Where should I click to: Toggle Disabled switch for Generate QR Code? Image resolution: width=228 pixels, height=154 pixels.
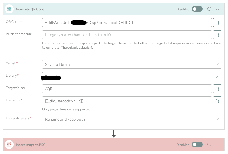point(197,9)
